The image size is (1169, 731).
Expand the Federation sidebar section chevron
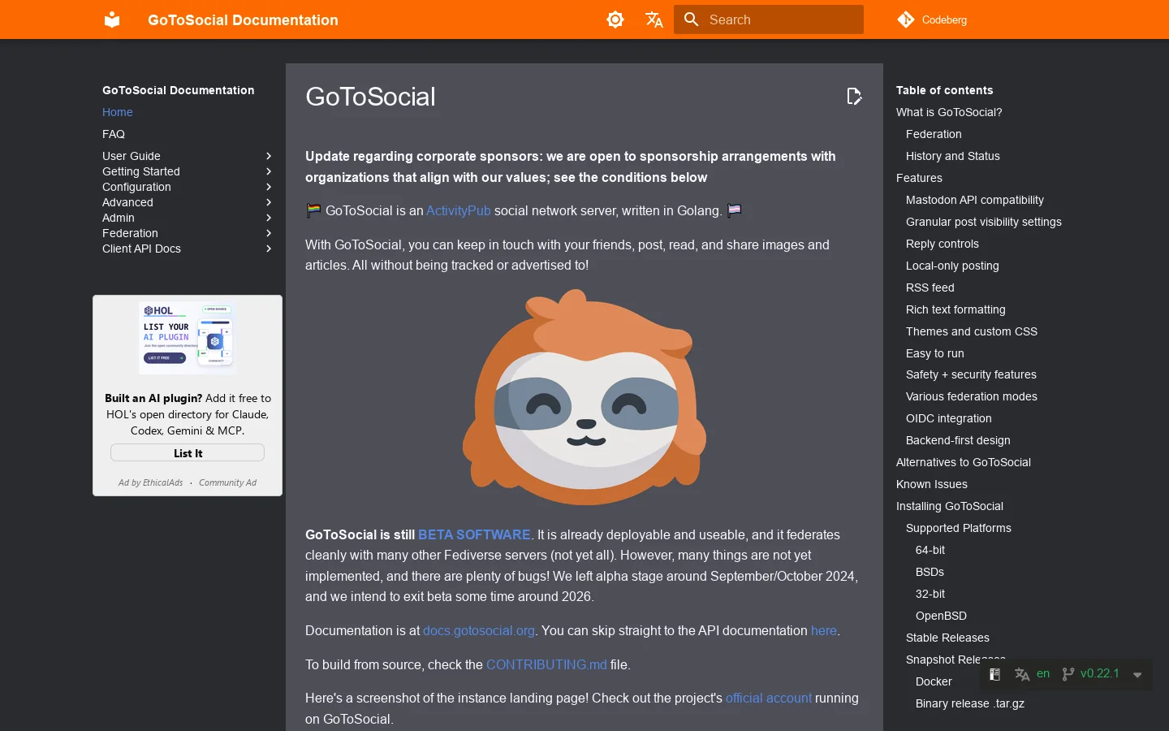tap(269, 233)
